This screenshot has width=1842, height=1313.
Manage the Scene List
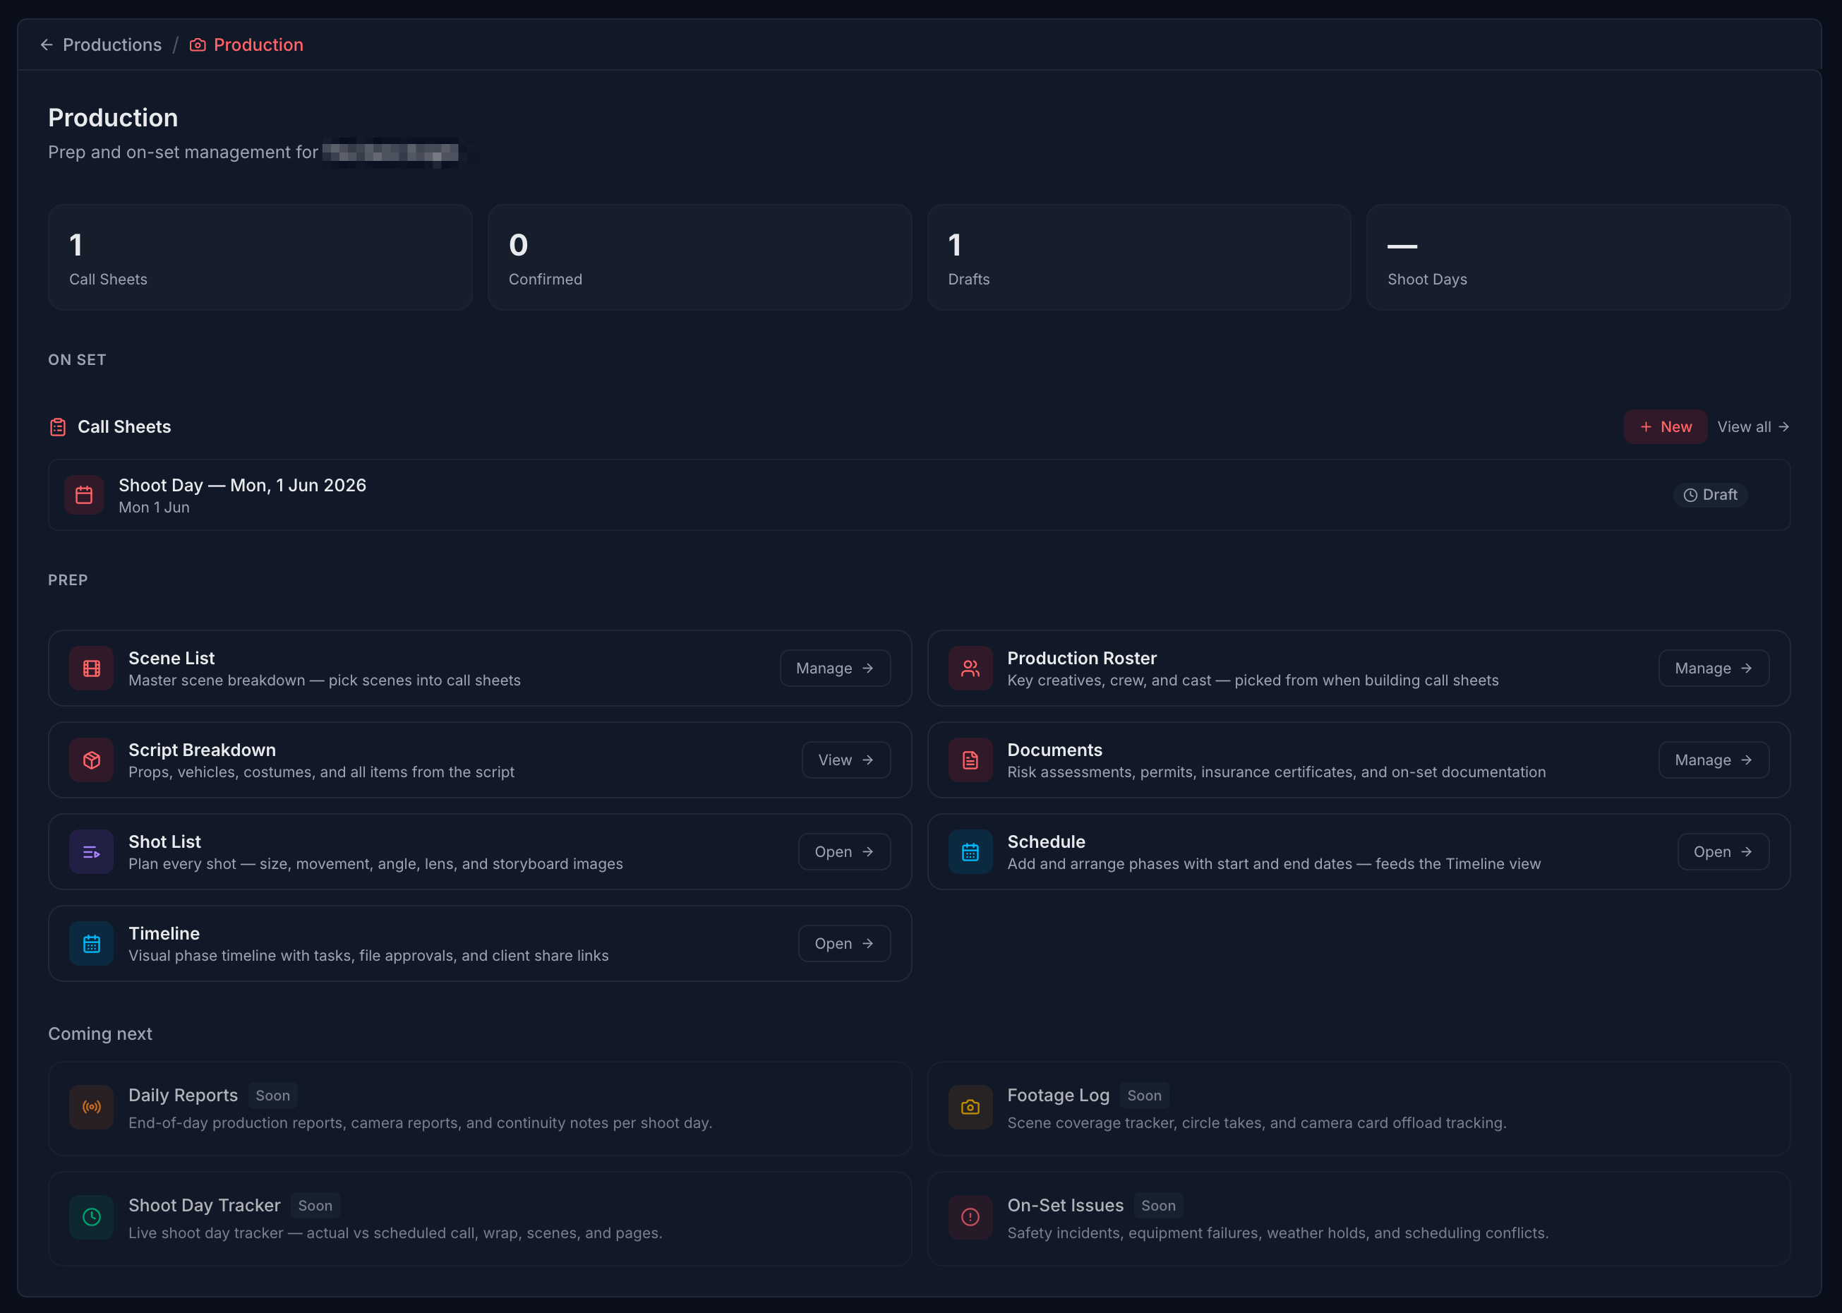point(835,668)
